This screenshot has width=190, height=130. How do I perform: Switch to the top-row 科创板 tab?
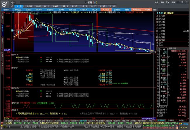coord(38,6)
